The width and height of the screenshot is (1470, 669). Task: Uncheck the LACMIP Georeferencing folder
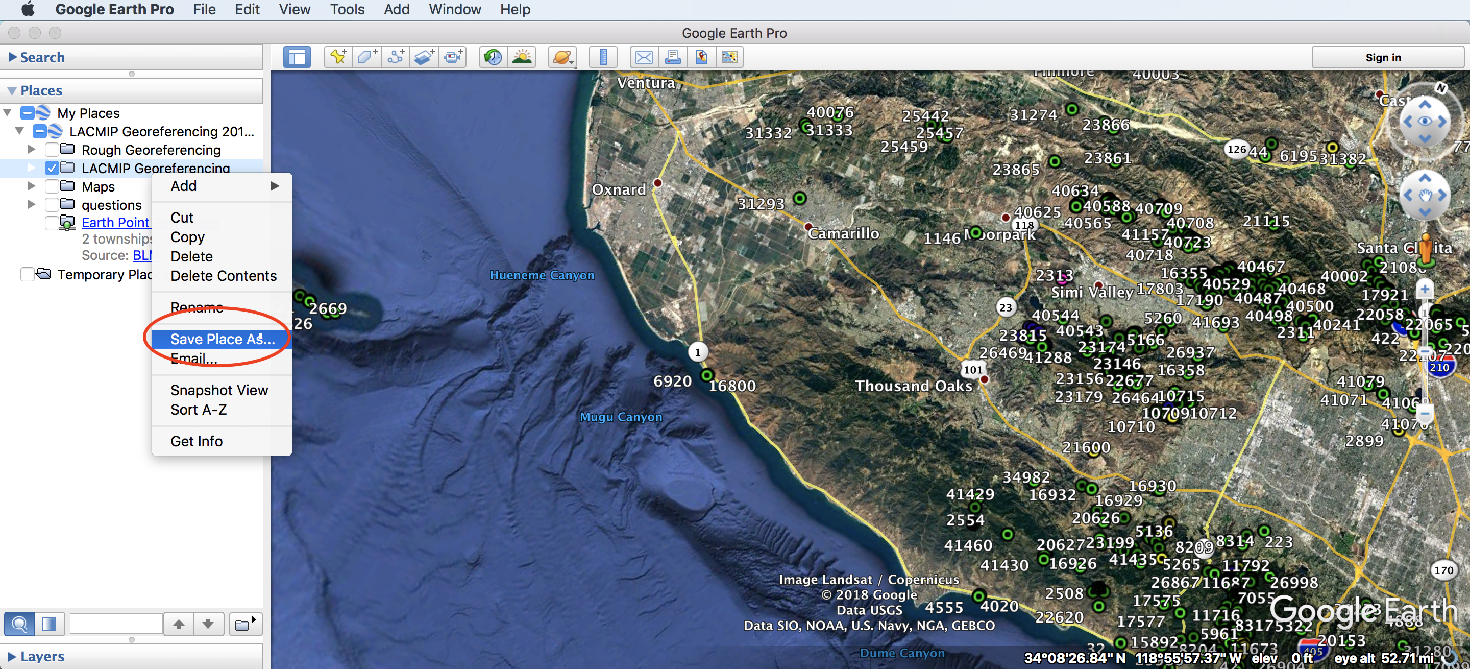coord(52,168)
